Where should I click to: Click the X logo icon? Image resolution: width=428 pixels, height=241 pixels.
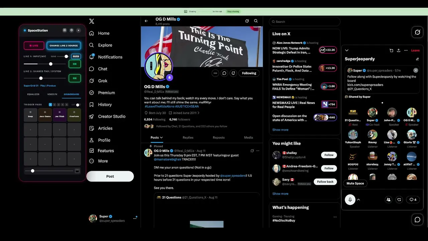[x=92, y=21]
